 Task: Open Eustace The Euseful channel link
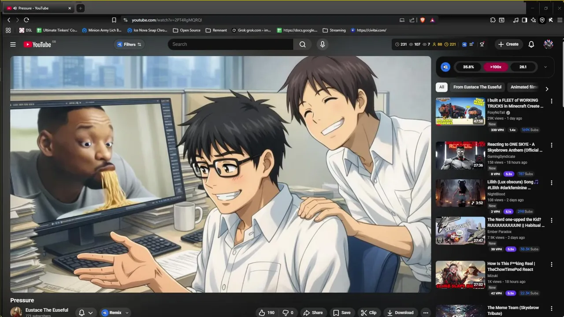point(47,310)
